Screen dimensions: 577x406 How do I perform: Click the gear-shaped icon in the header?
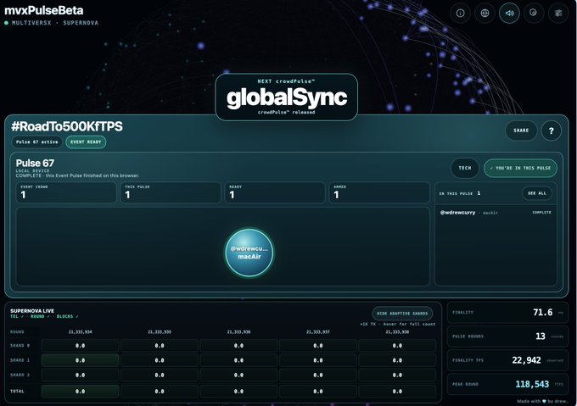coord(534,14)
